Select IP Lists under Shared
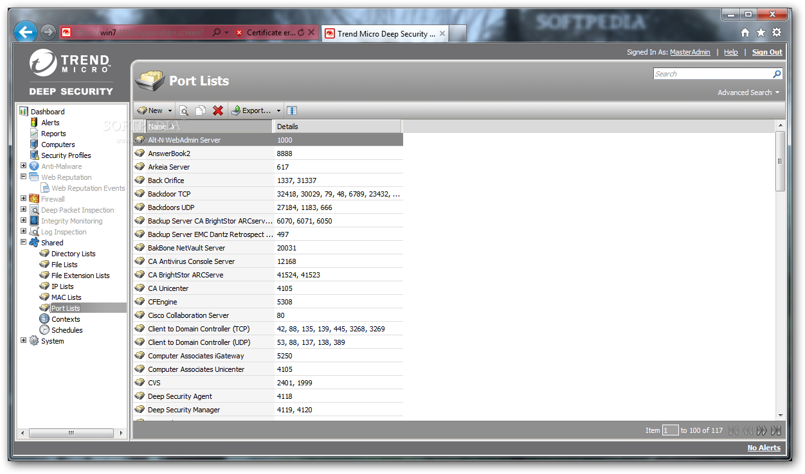Screen dimensions: 805x474 (x=62, y=286)
